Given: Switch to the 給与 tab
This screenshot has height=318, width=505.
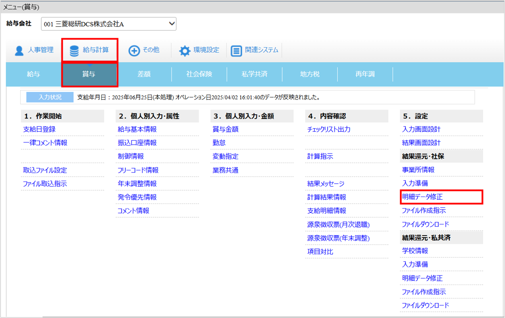Looking at the screenshot, I should point(34,74).
